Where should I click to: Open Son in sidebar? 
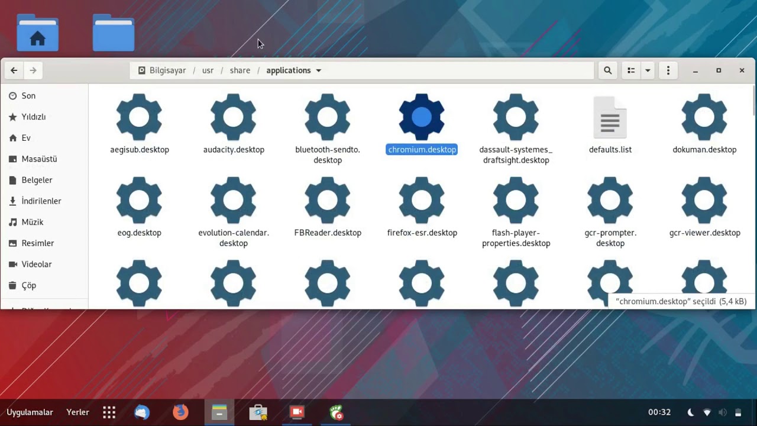pos(44,96)
